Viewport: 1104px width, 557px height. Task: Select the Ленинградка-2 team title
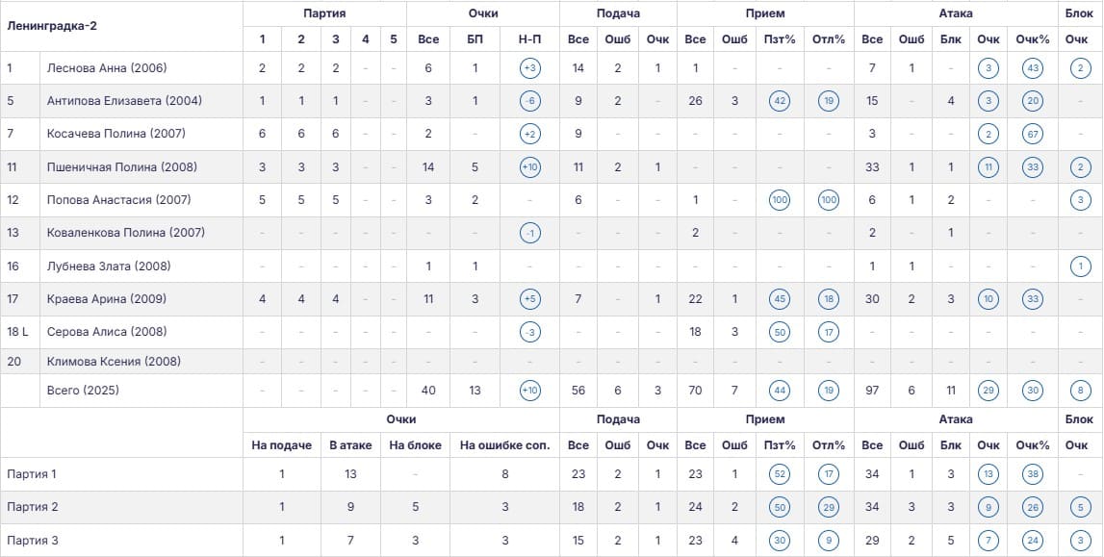[x=52, y=26]
